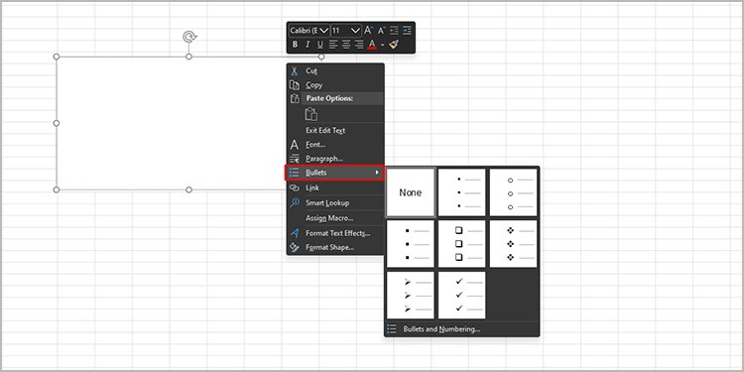The image size is (744, 372).
Task: Click the Smart Lookup entry
Action: tap(335, 203)
